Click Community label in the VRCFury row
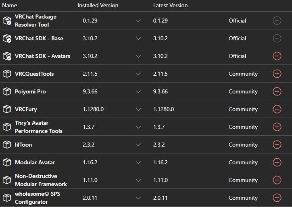This screenshot has height=207, width=292. click(x=243, y=109)
